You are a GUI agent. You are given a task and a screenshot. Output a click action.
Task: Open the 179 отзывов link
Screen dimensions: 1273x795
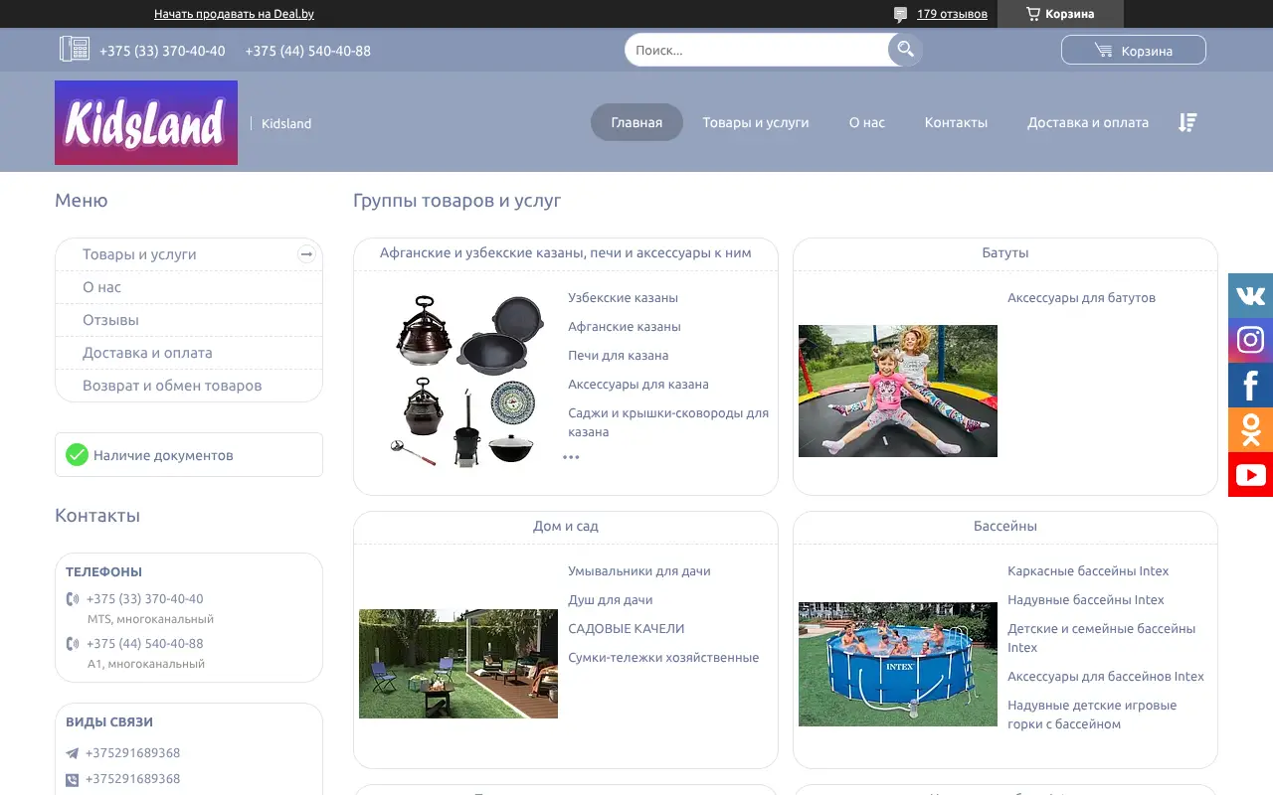click(x=952, y=14)
